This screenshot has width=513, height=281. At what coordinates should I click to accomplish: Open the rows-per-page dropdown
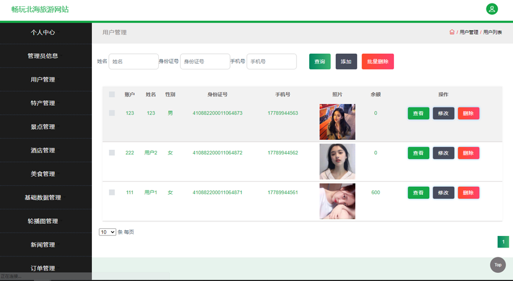point(107,232)
